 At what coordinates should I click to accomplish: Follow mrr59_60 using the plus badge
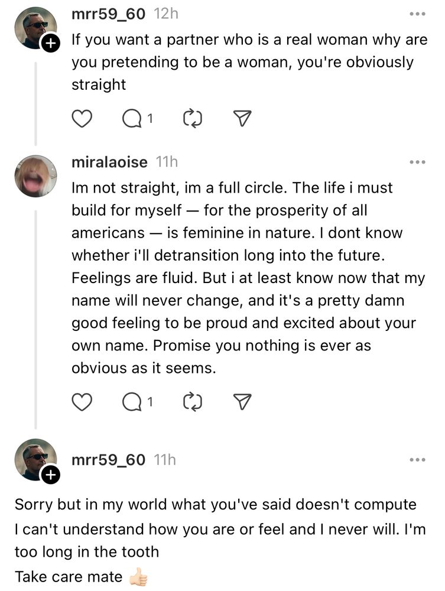(x=51, y=41)
